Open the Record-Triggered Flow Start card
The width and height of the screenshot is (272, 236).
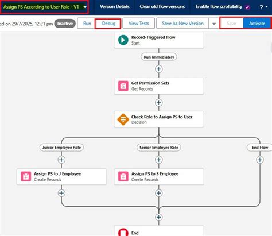click(x=159, y=40)
